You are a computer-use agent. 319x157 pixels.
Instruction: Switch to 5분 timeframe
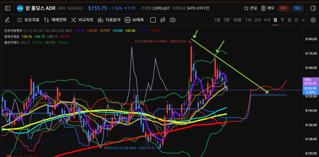(x=227, y=20)
